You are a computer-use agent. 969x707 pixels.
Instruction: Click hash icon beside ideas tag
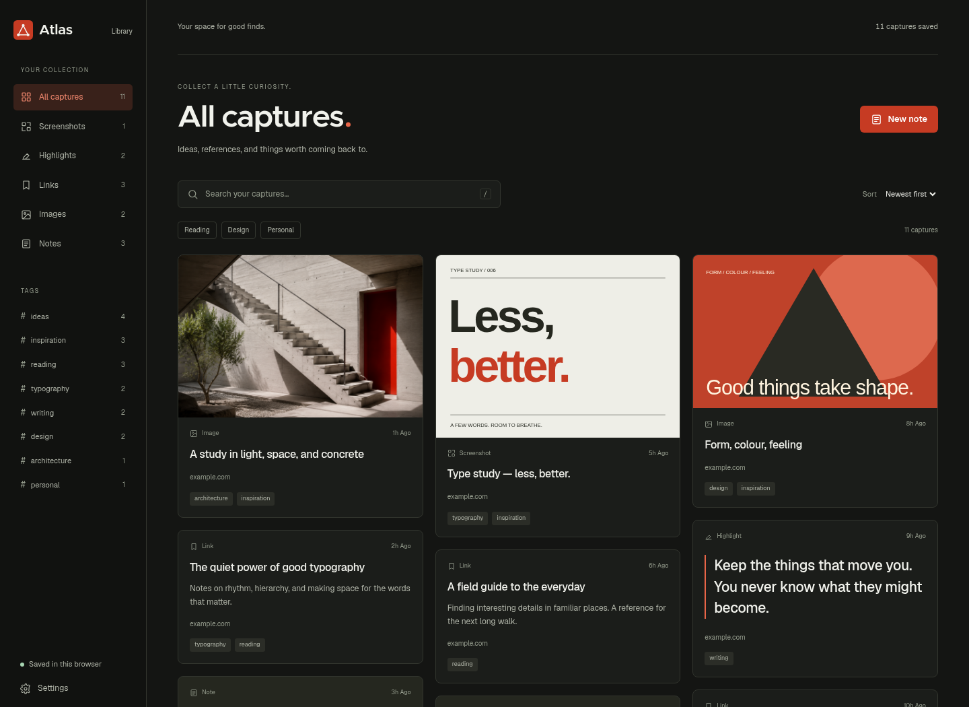point(23,316)
